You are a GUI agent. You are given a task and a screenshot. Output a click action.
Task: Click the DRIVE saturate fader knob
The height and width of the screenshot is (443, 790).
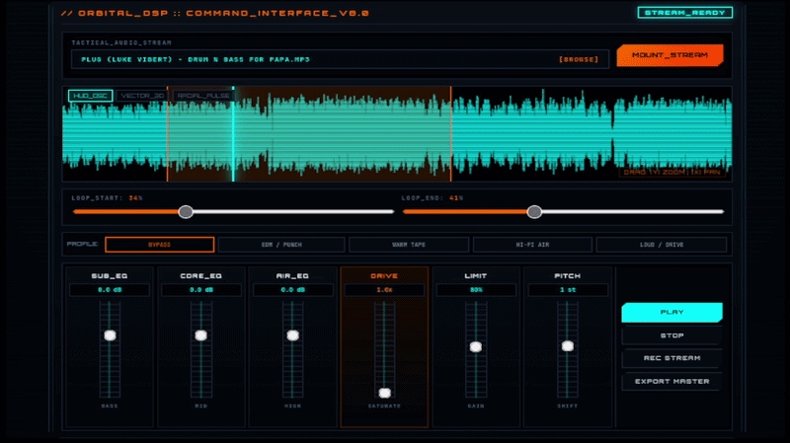click(x=384, y=393)
